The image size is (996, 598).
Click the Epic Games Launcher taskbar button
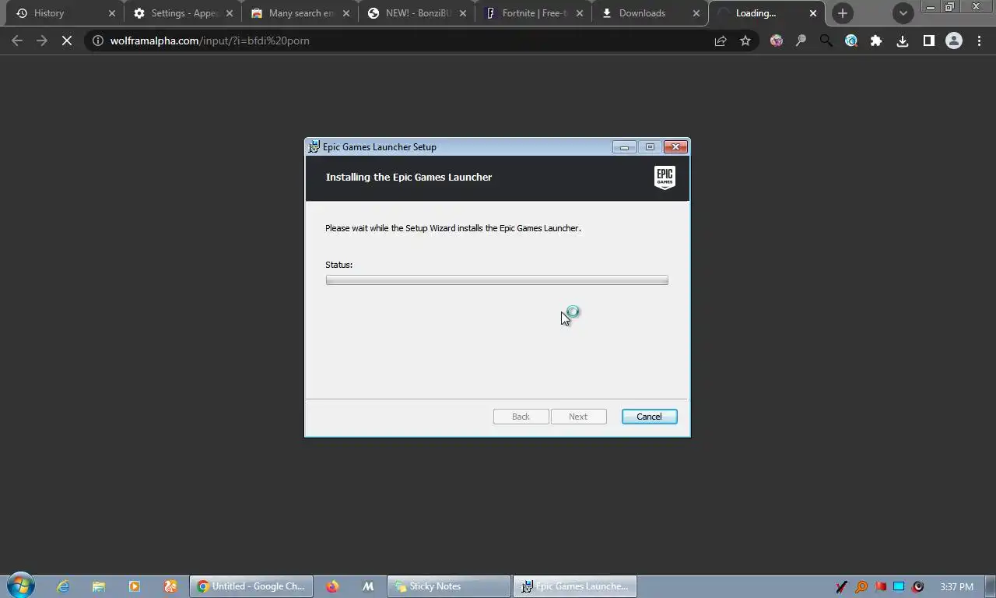click(574, 586)
